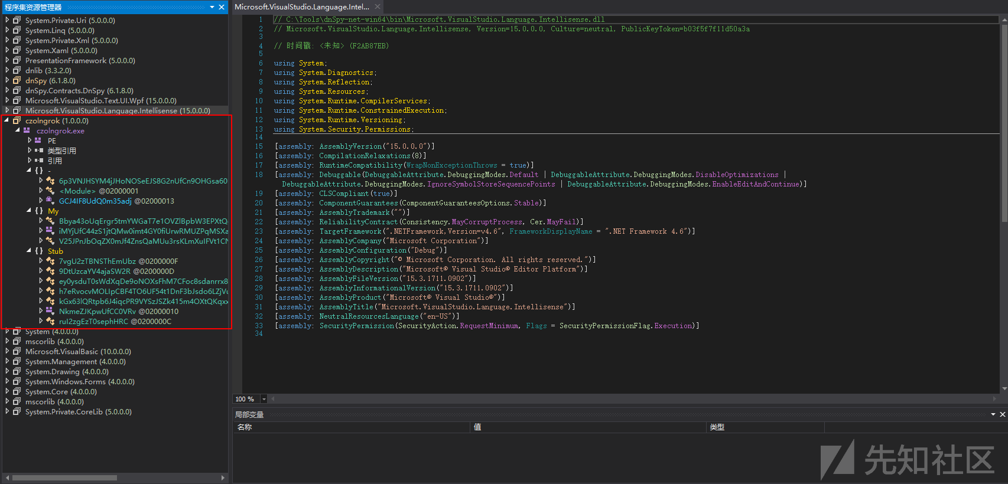The image size is (1008, 484).
Task: Expand the System.Linq assembly node
Action: (x=7, y=30)
